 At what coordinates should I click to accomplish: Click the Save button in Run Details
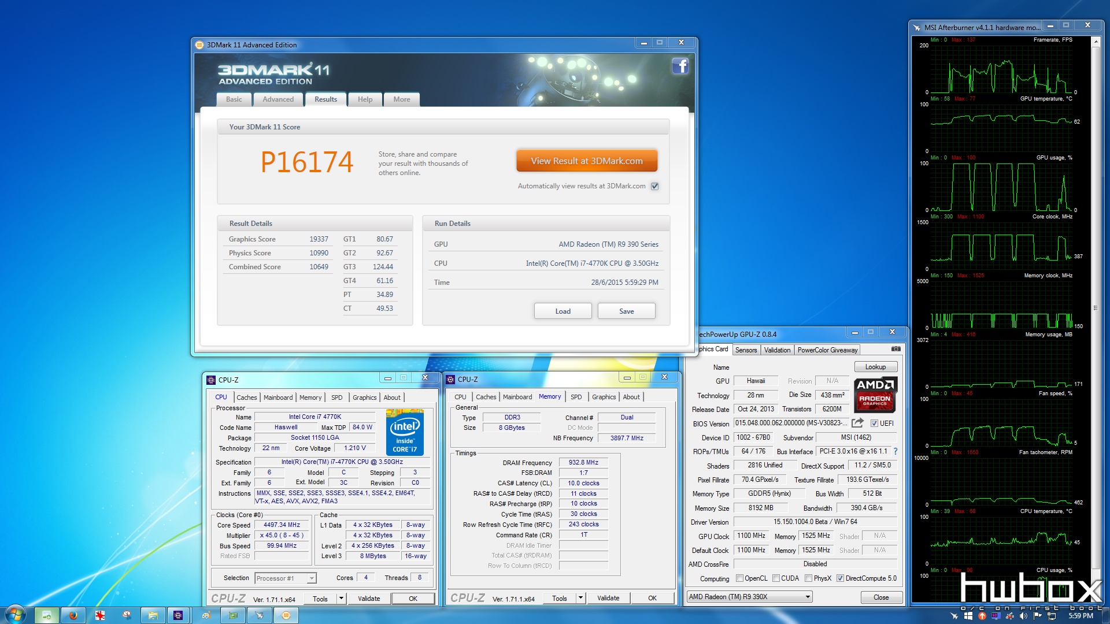pyautogui.click(x=626, y=311)
